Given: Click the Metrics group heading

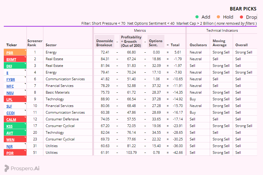Looking at the screenshot, I should (140, 31).
